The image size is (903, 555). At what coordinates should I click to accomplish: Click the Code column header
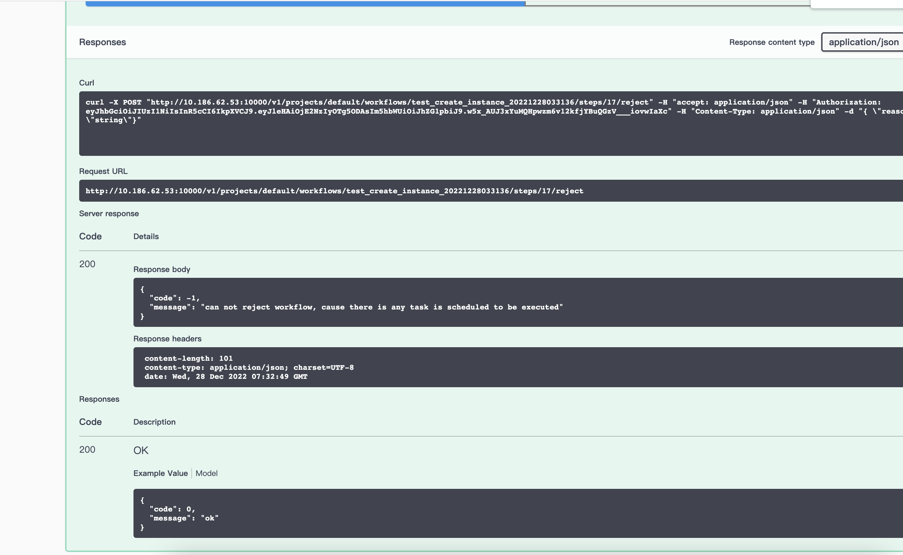click(x=90, y=236)
